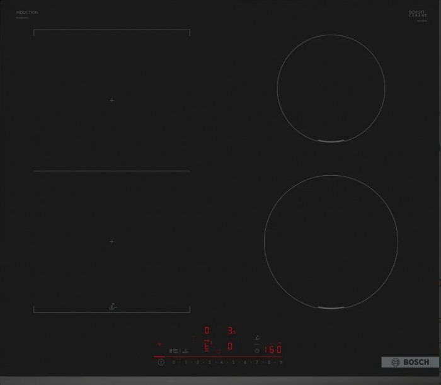441x385 pixels.
Task: Tap the timer clock icon
Action: point(256,350)
